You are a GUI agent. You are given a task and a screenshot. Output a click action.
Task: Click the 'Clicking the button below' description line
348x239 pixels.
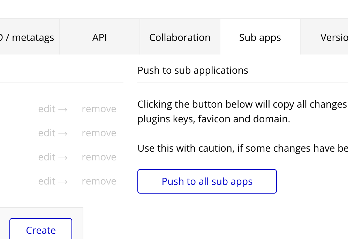(242, 104)
